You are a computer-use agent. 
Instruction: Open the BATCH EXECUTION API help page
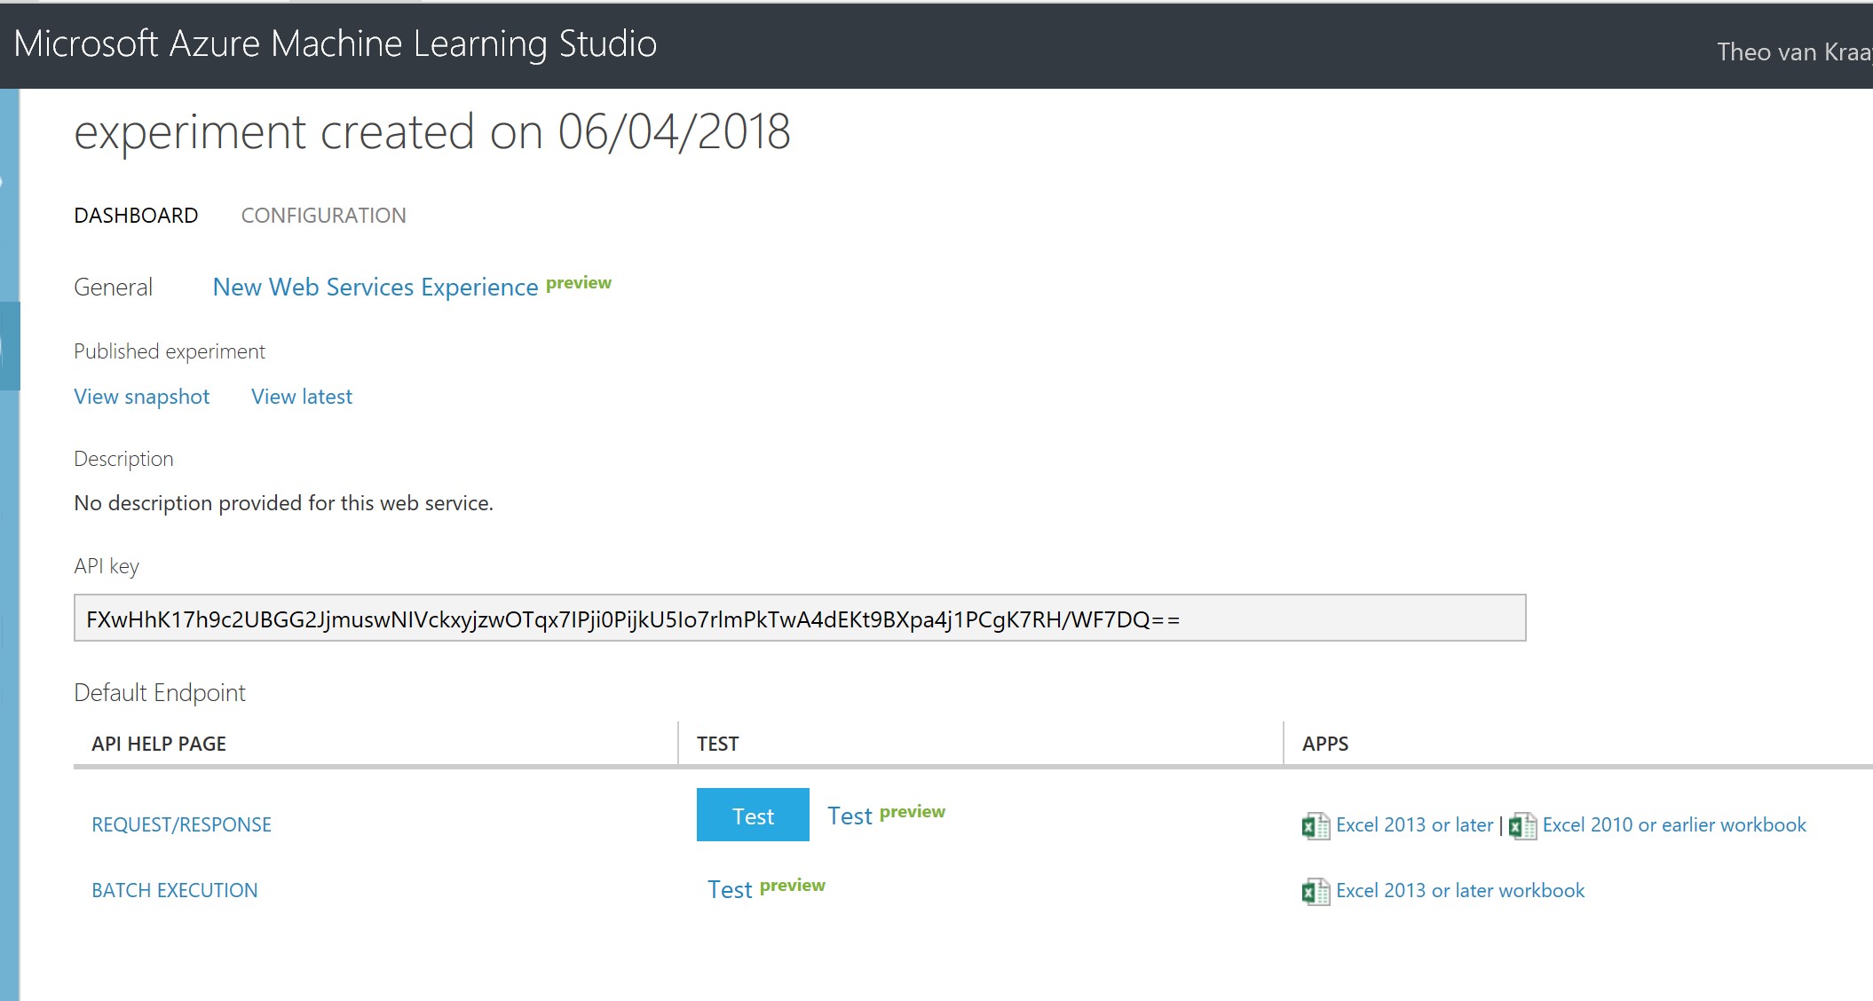tap(175, 890)
